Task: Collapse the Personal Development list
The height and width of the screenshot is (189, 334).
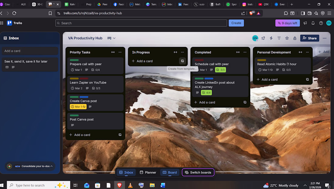Action: click(x=300, y=52)
